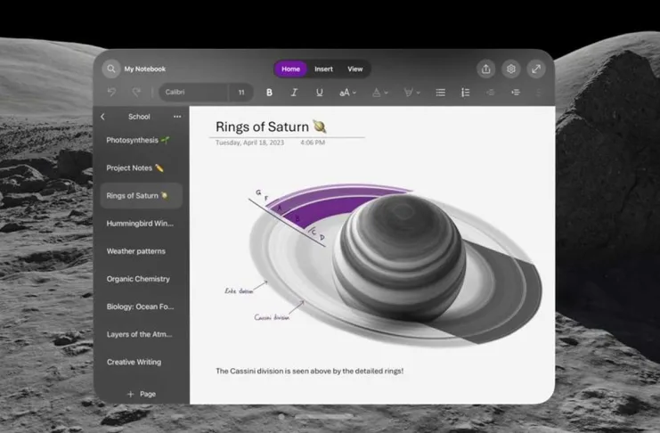Open settings gear icon
Viewport: 660px width, 433px height.
[x=511, y=69]
